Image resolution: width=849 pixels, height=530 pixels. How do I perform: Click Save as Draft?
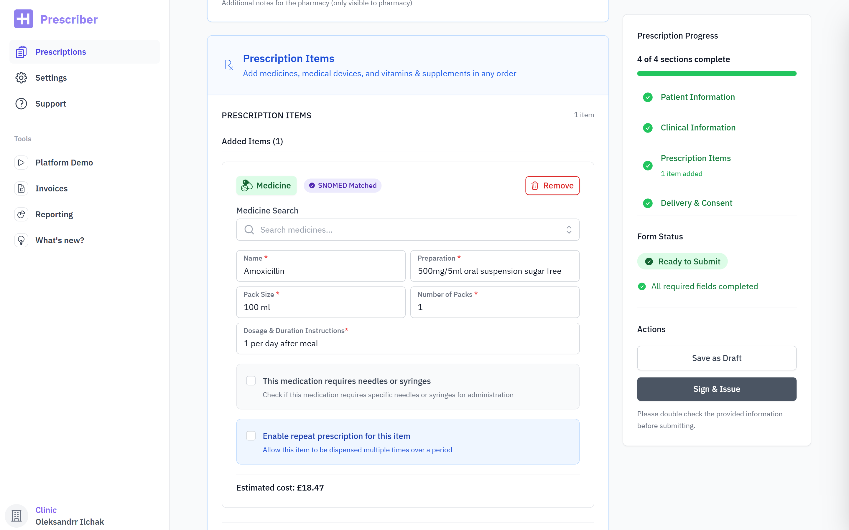coord(716,358)
